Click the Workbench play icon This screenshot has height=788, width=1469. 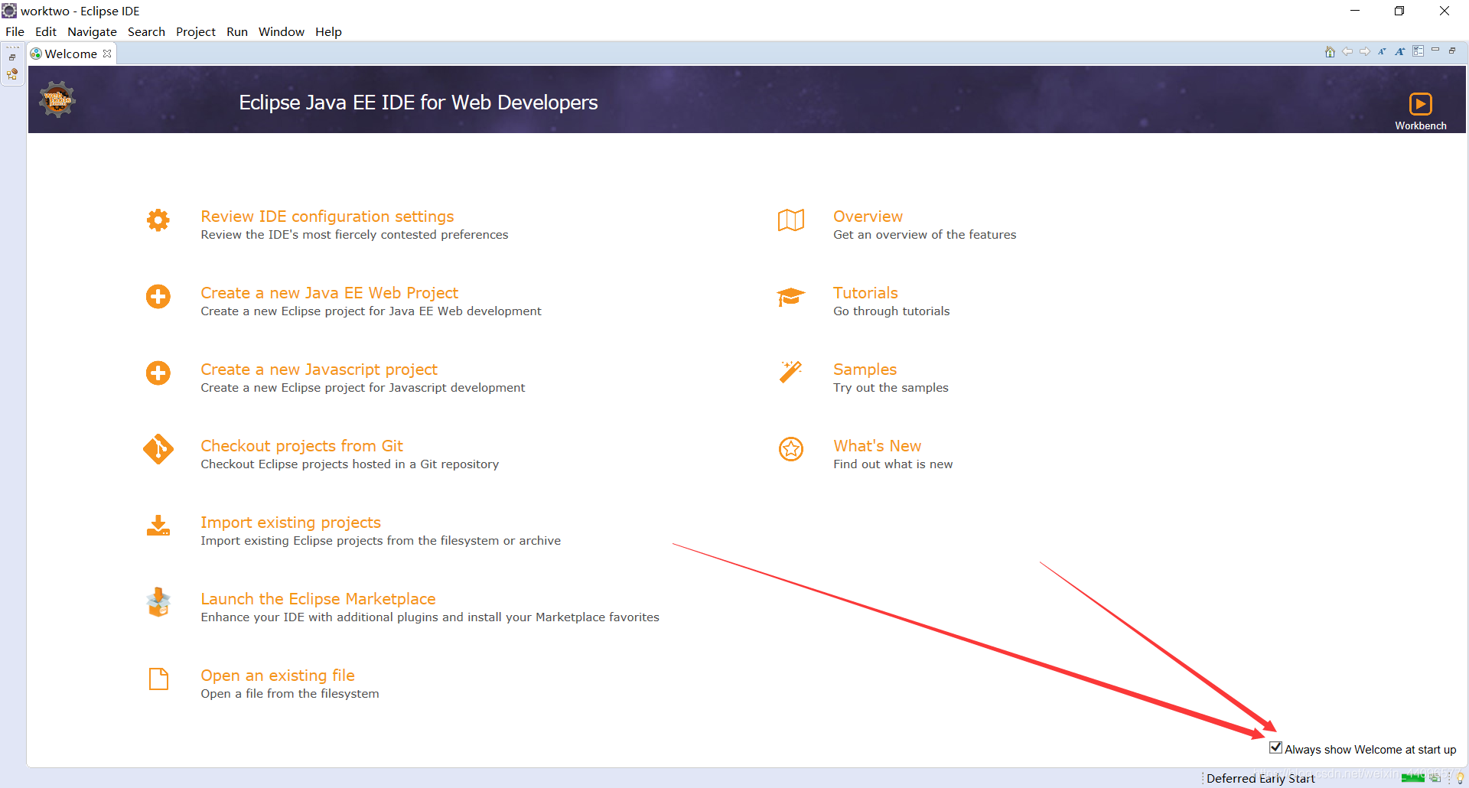(1420, 104)
